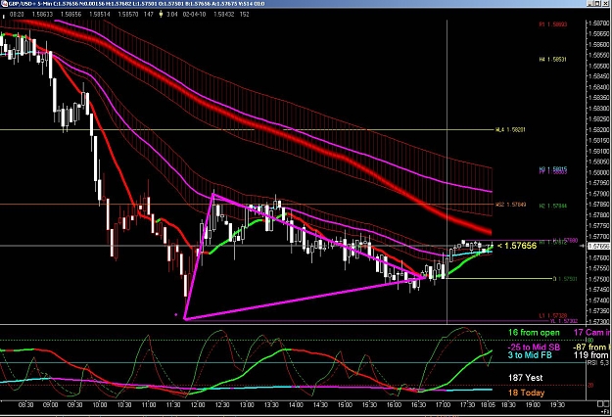Click the 08:30 mark on the time axis
The image size is (612, 417).
25,405
